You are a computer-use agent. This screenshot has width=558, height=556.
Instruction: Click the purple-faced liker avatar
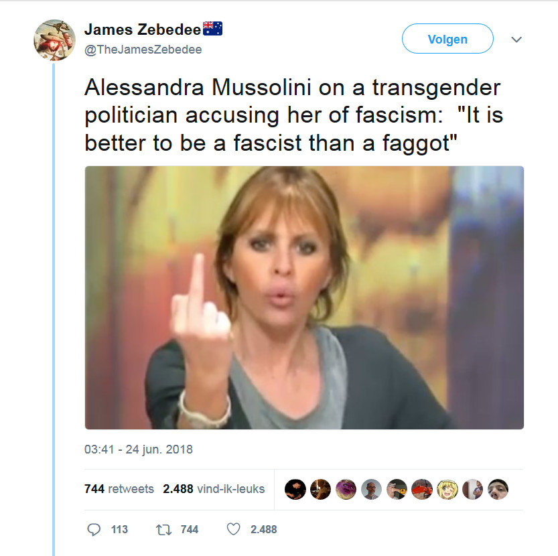(346, 489)
